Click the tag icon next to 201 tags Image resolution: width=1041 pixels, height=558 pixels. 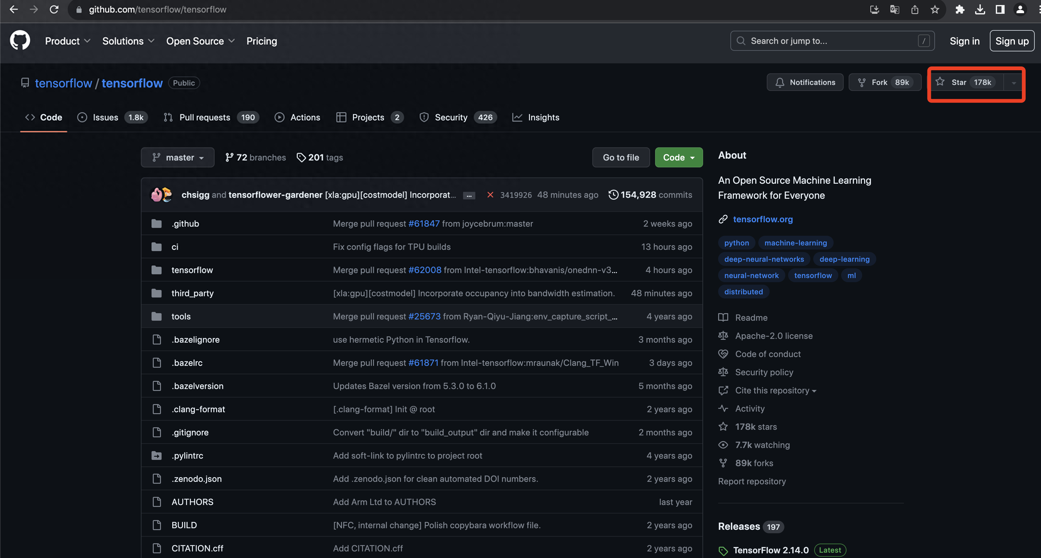[301, 157]
